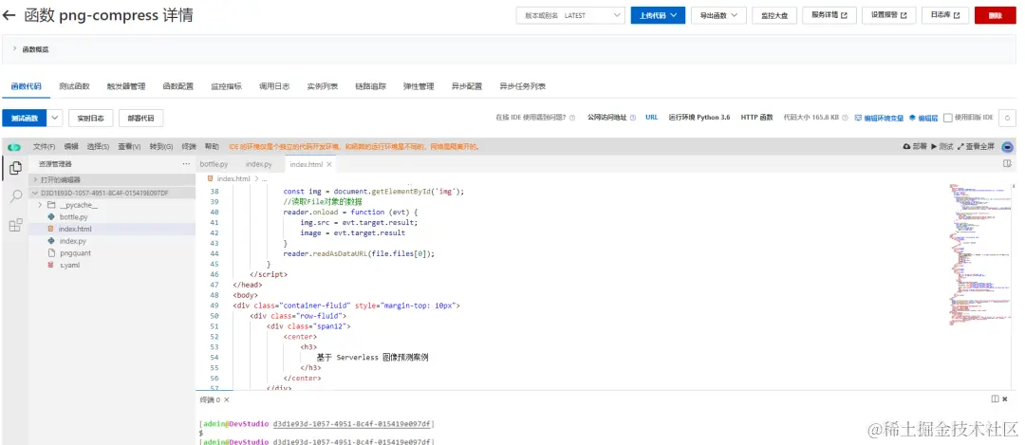Screen dimensions: 1025x445
Task: Split the terminal panel using its icon
Action: [x=995, y=399]
